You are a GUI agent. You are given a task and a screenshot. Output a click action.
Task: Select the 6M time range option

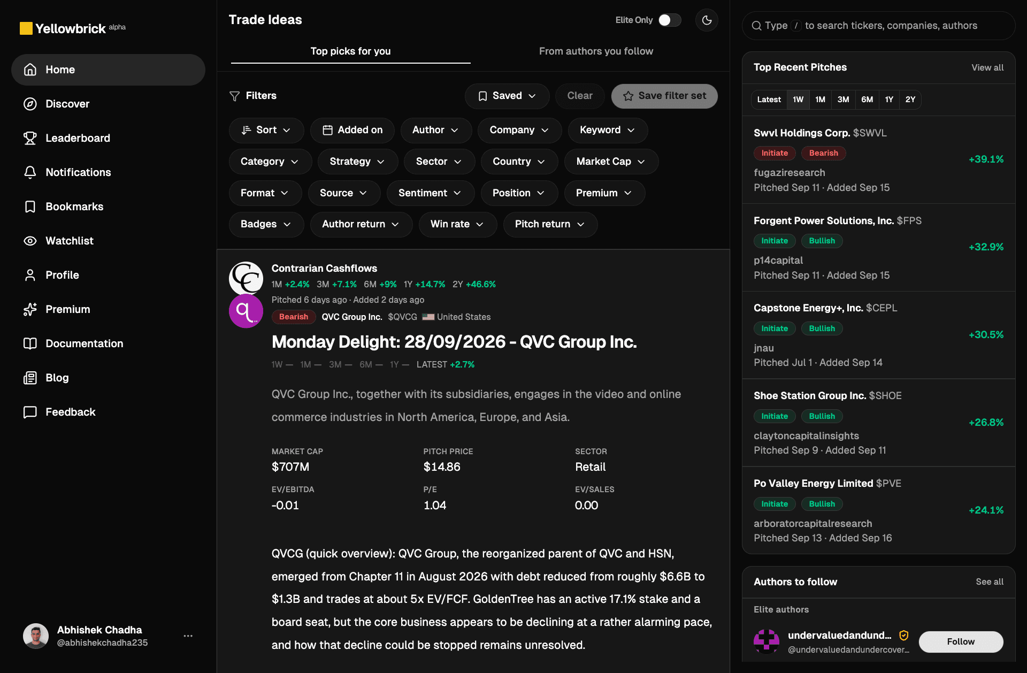coord(867,100)
